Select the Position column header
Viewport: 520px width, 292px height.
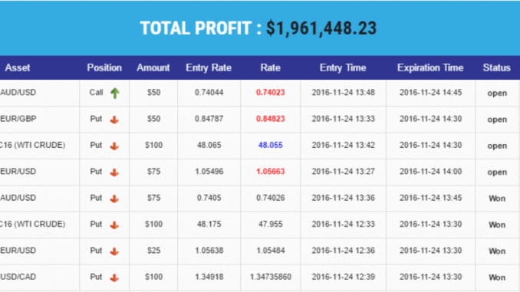[104, 68]
